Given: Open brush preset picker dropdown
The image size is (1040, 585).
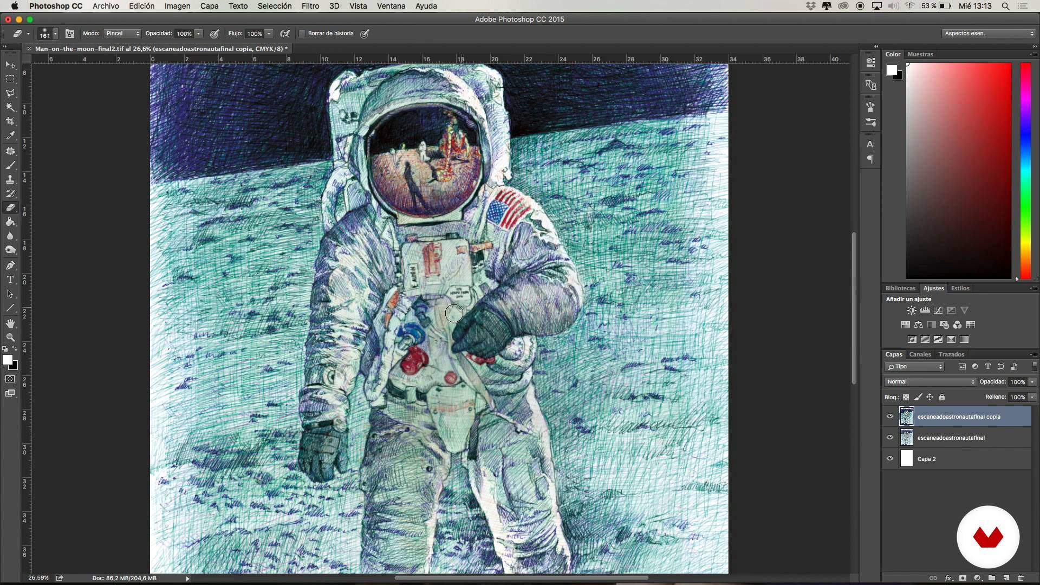Looking at the screenshot, I should coord(55,34).
